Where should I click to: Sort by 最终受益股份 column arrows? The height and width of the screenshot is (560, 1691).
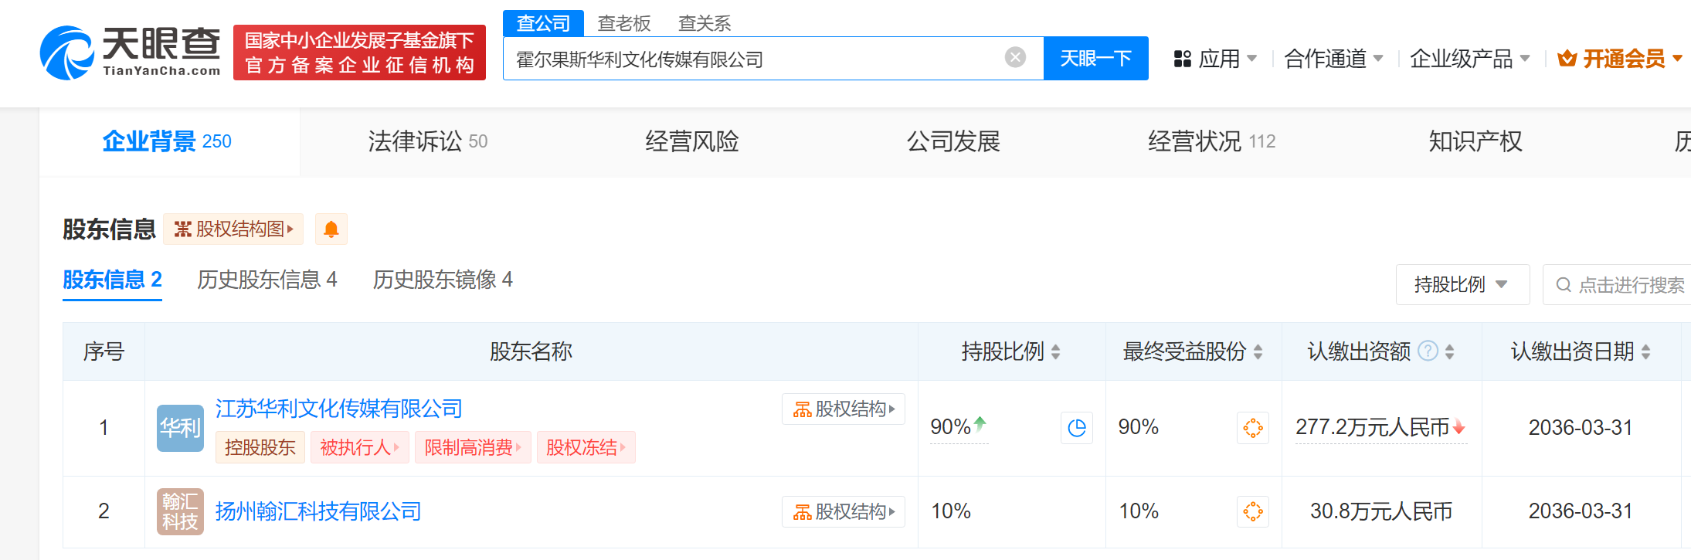1258,352
